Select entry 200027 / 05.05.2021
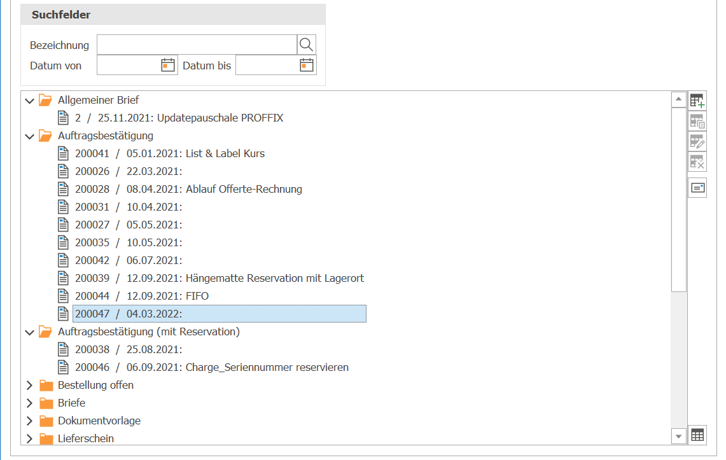 click(129, 225)
